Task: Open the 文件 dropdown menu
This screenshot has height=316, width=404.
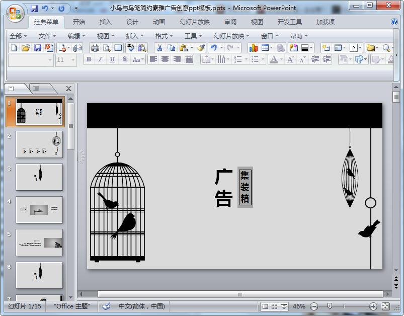Action: click(47, 36)
